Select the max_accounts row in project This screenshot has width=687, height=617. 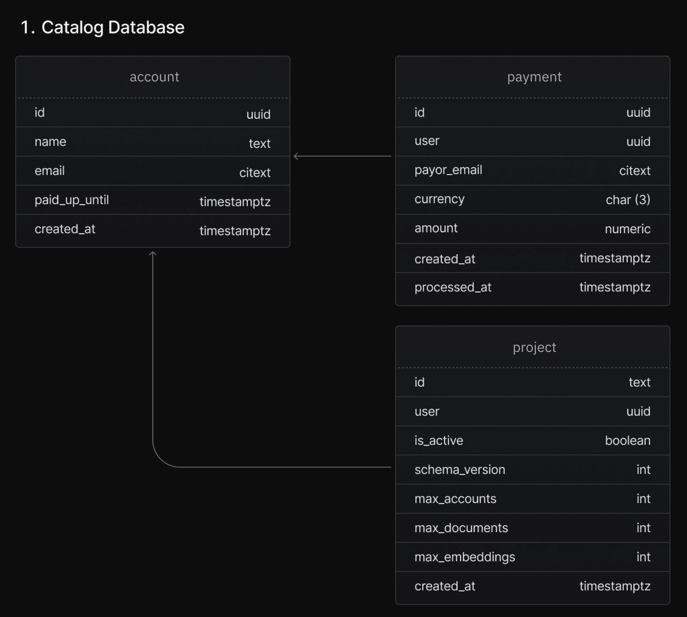(532, 499)
